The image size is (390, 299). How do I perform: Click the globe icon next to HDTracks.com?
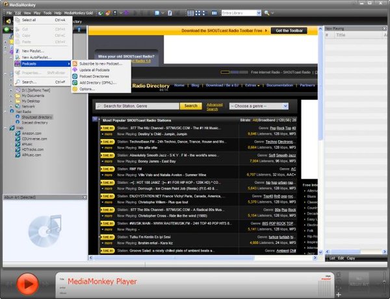click(18, 149)
